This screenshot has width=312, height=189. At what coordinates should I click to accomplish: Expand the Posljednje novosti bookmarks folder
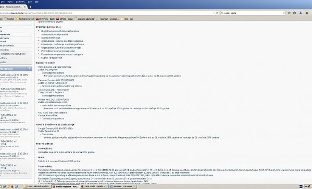tap(25, 19)
